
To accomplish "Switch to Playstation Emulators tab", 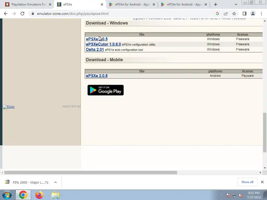I will pyautogui.click(x=29, y=4).
